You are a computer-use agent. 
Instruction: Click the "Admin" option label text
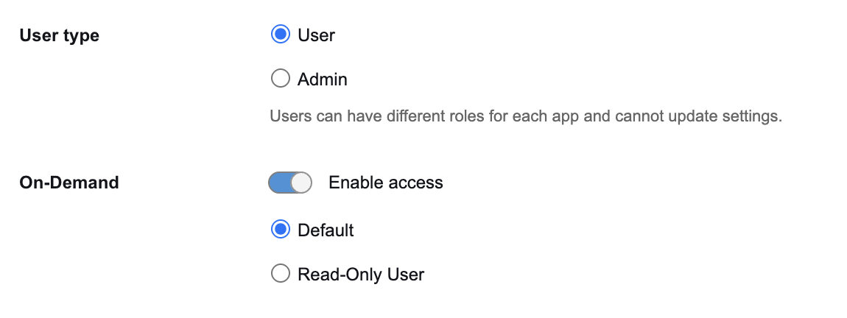coord(322,79)
